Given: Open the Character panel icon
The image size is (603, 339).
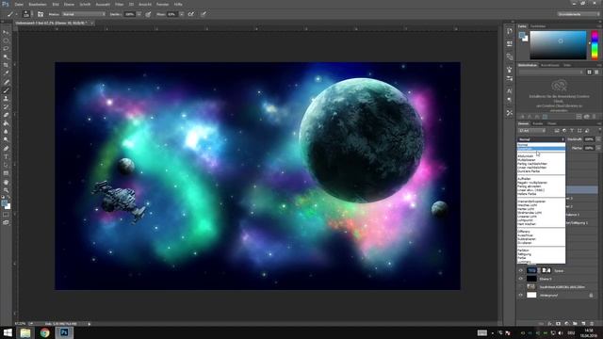Looking at the screenshot, I should tap(510, 91).
